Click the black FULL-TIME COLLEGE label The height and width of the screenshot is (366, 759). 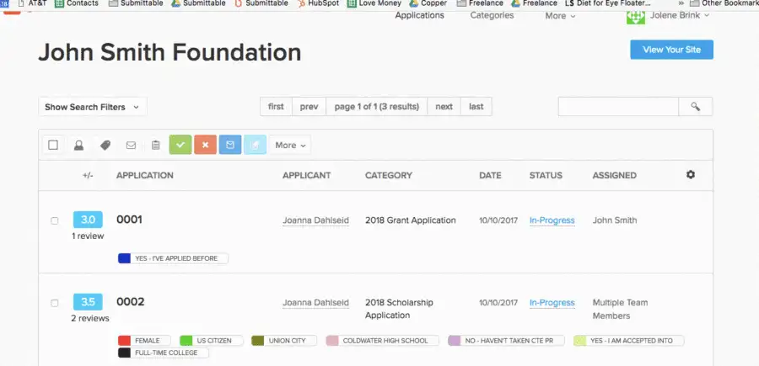163,353
